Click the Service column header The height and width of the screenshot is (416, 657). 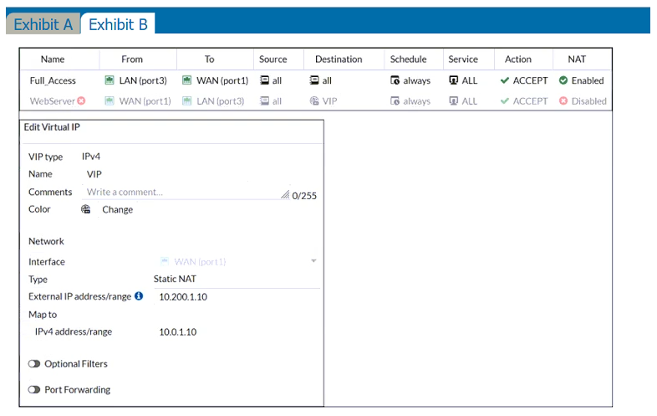point(463,59)
